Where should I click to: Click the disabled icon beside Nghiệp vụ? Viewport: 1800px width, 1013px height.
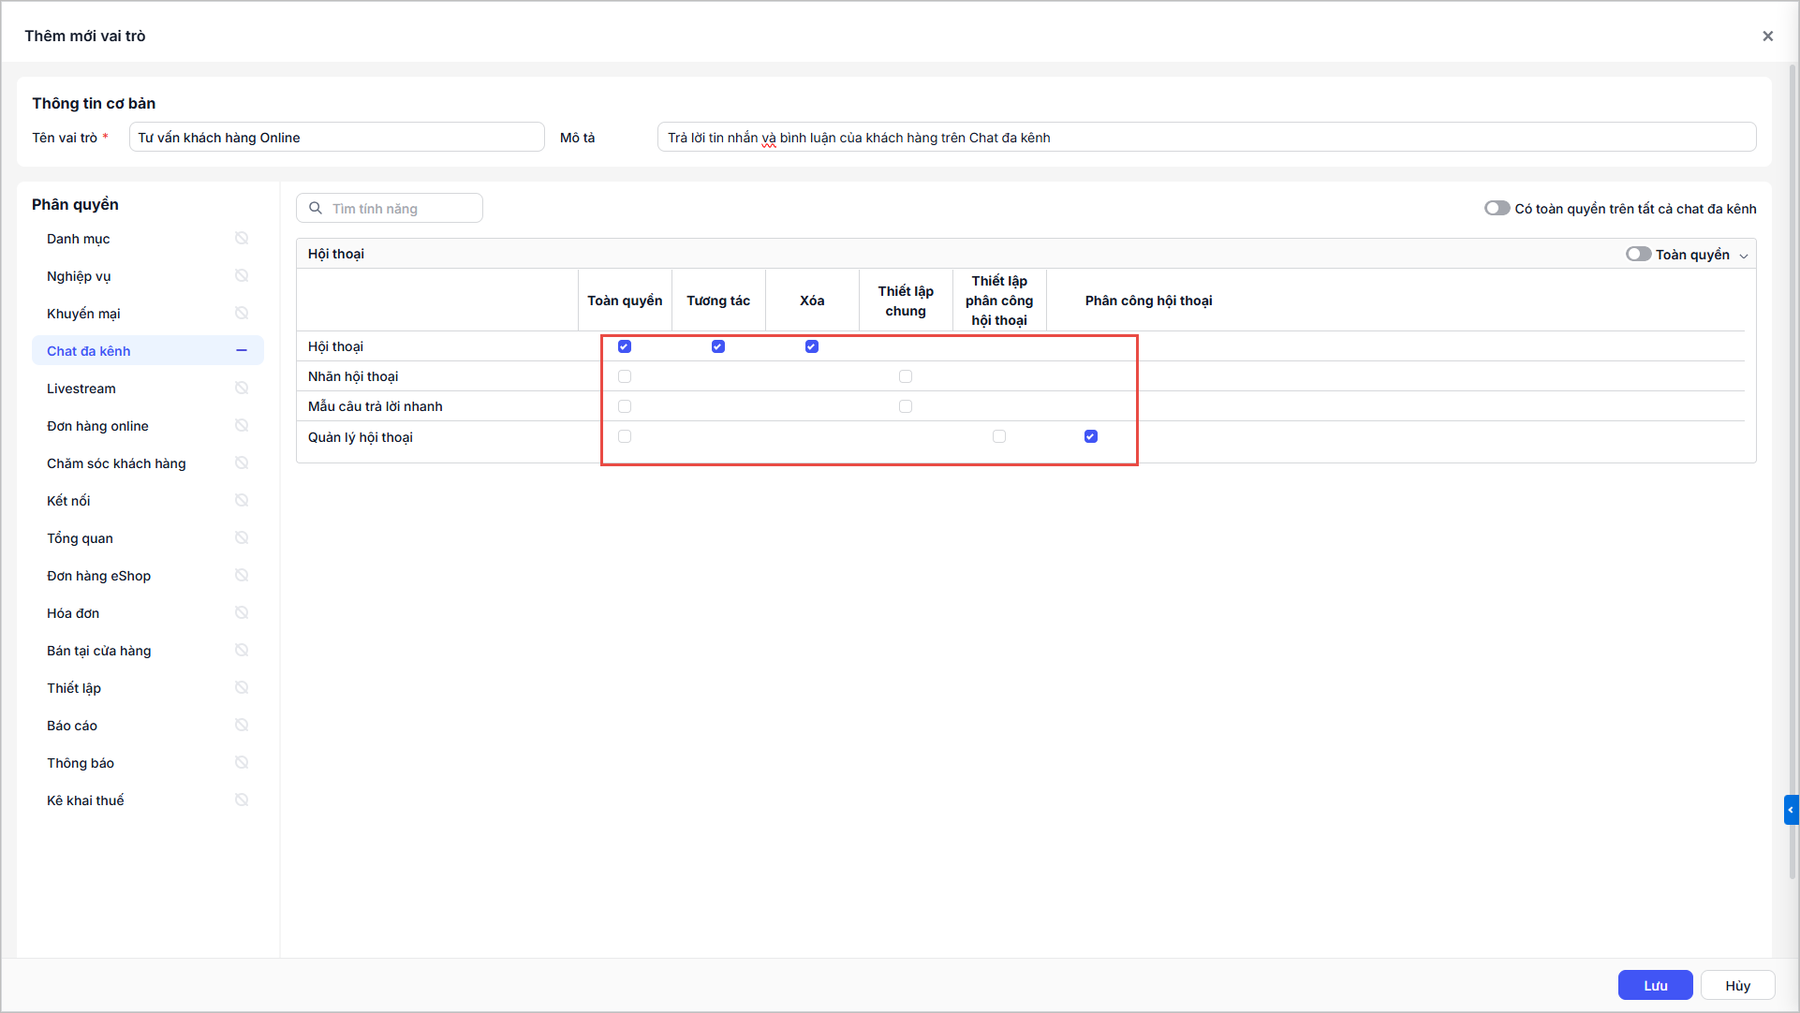pos(242,276)
